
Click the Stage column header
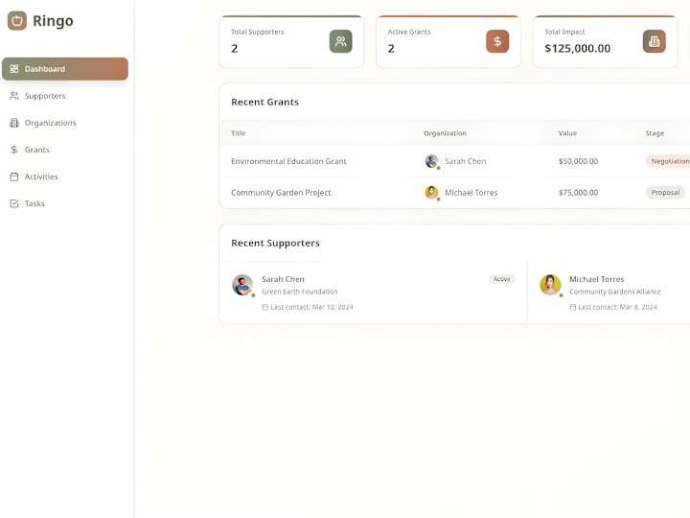pos(655,133)
